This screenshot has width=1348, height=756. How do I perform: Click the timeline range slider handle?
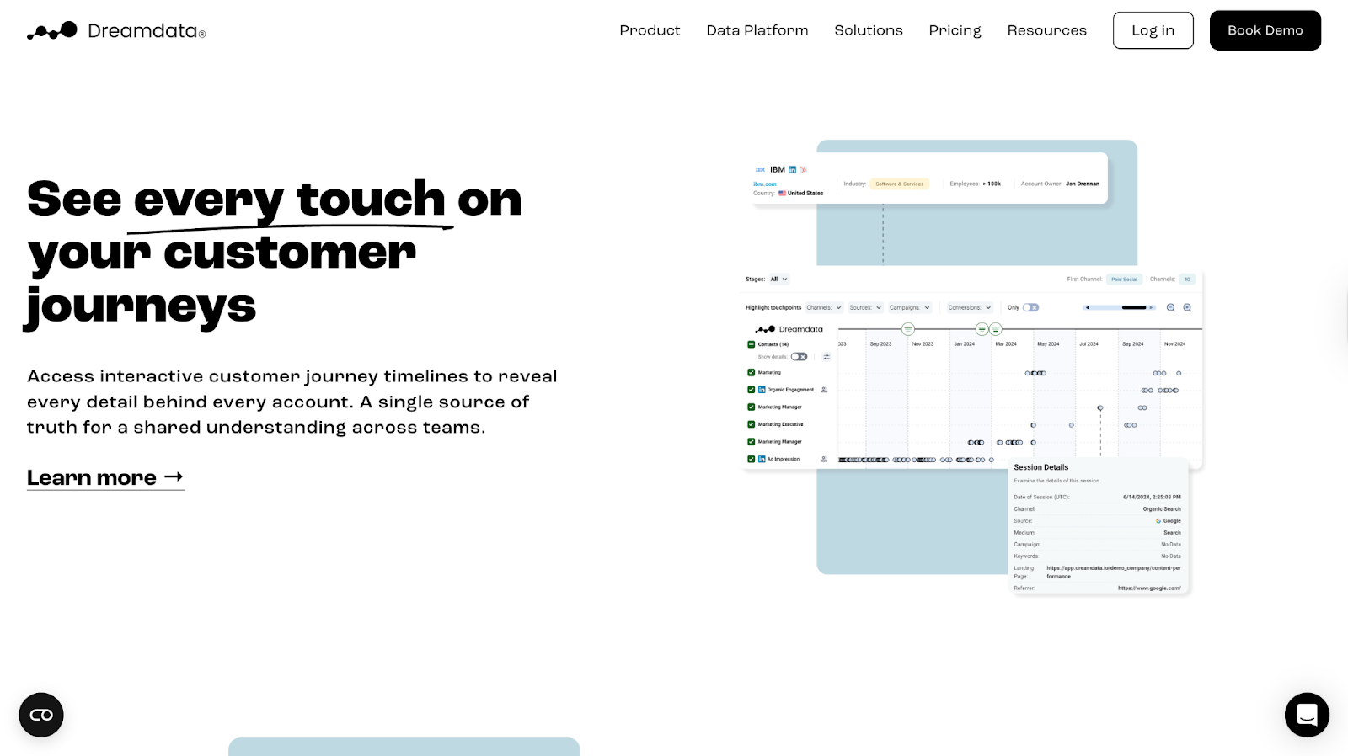click(1134, 307)
